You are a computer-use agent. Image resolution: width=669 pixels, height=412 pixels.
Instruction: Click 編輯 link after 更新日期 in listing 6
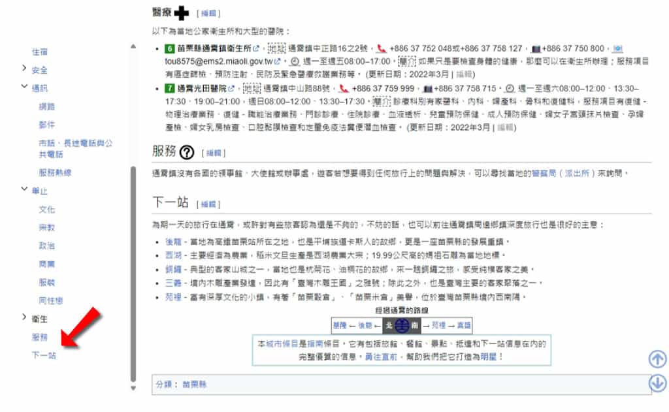tap(464, 74)
